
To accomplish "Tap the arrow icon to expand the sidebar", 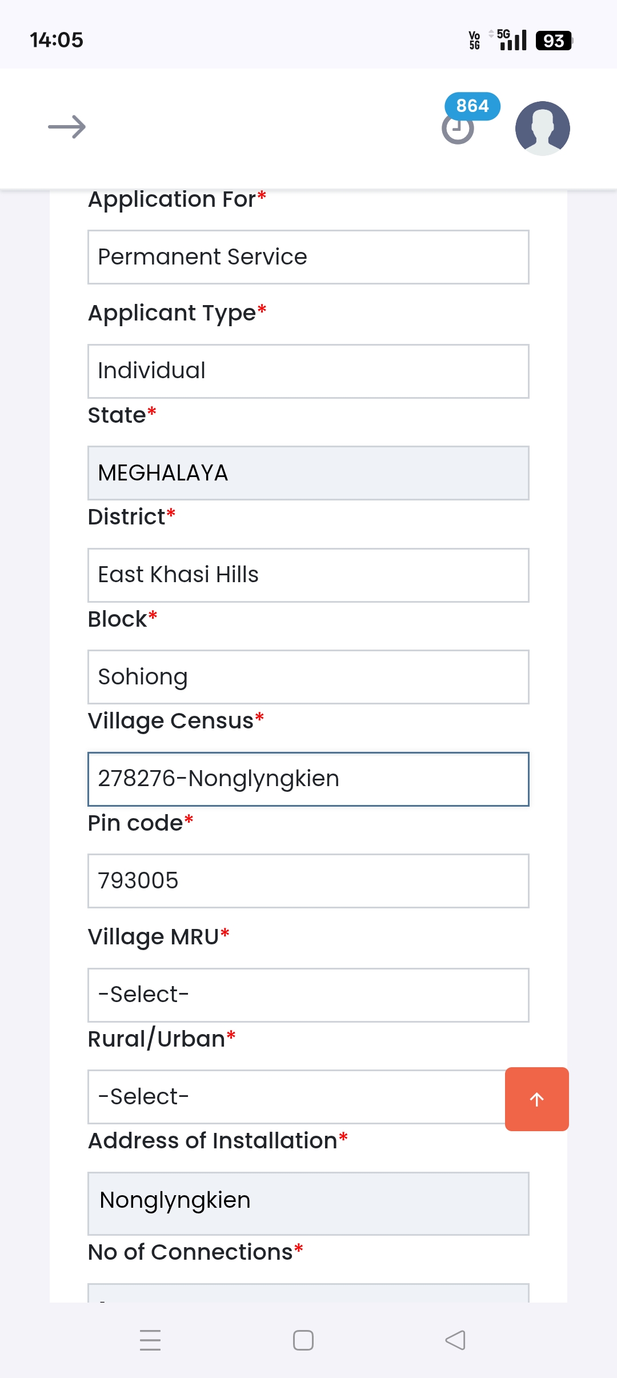I will point(67,127).
